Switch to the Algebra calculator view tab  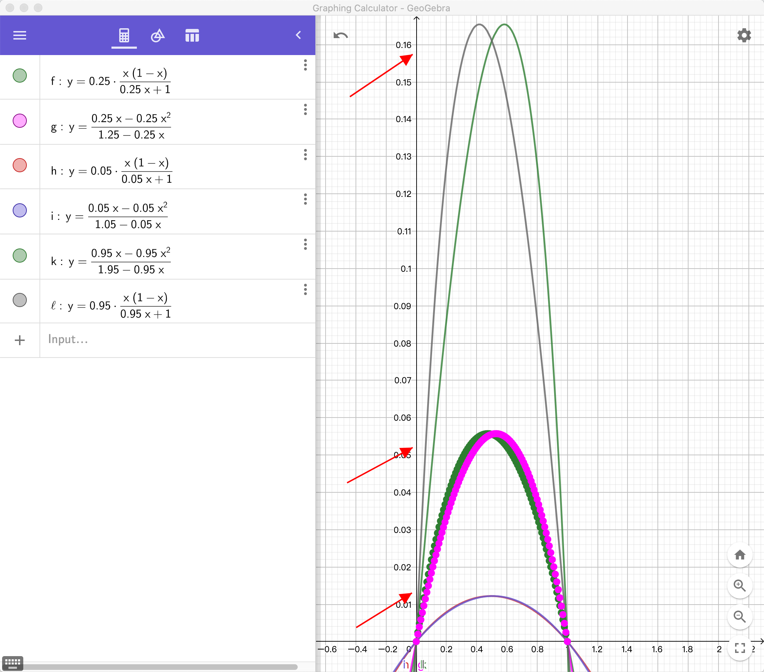click(x=124, y=36)
